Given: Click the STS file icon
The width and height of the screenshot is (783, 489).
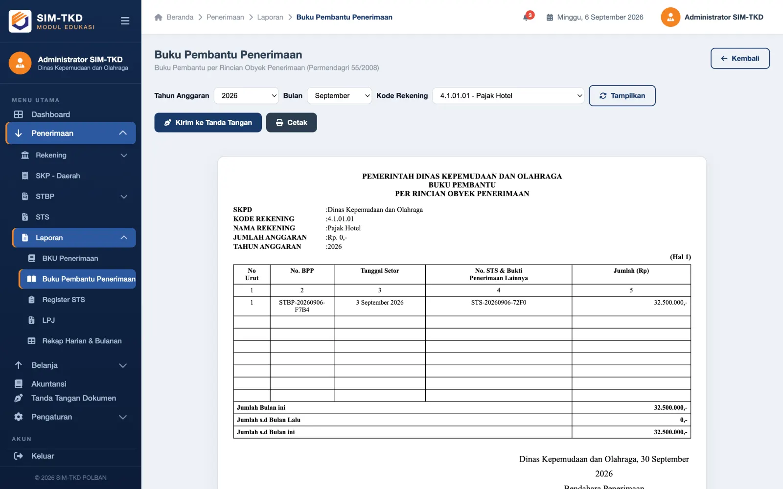Looking at the screenshot, I should [25, 217].
